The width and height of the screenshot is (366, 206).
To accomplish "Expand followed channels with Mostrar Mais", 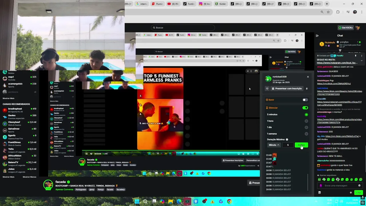I will [x=8, y=98].
